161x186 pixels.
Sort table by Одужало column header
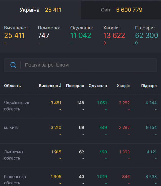[x=98, y=86]
